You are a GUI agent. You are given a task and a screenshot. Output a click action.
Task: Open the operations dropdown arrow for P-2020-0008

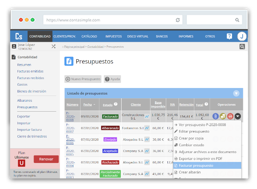point(238,116)
